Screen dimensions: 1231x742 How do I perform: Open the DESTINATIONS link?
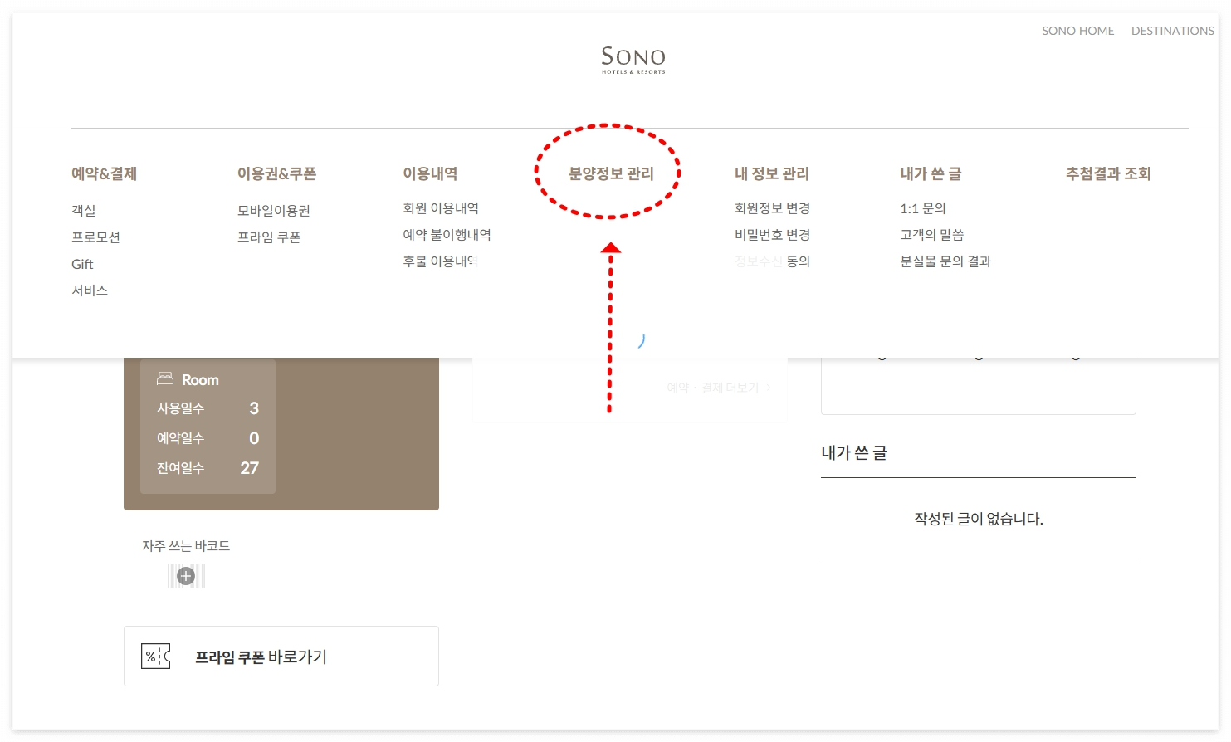(1173, 31)
